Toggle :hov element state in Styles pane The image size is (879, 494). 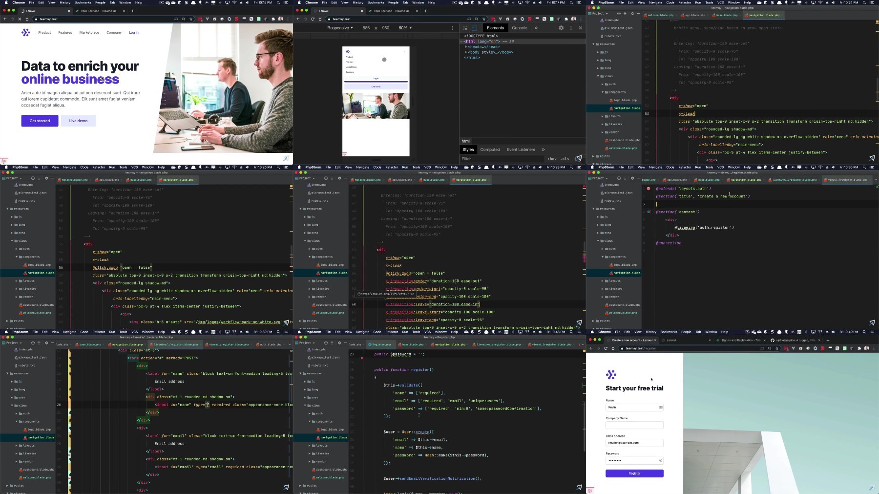coord(552,159)
